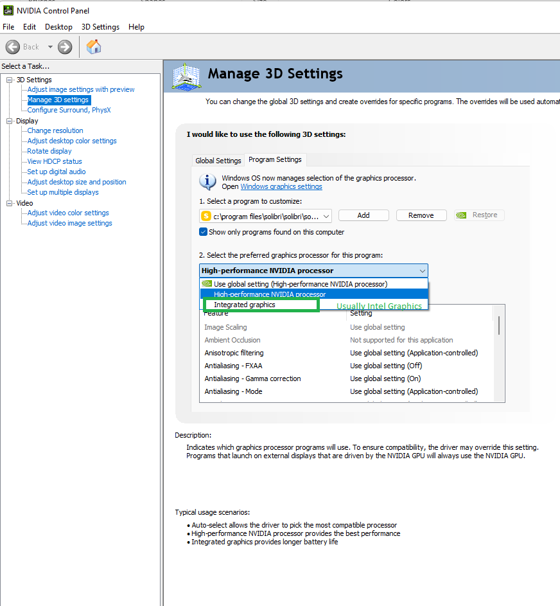
Task: Open Adjust video color settings
Action: (x=68, y=213)
